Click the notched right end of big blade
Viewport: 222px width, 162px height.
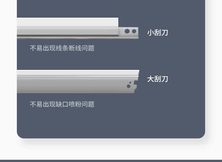136,86
